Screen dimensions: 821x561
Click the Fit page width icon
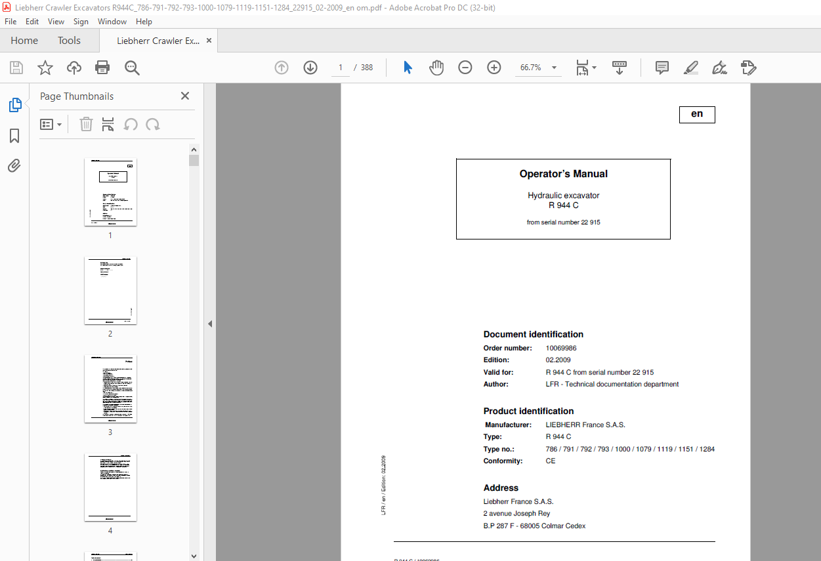(582, 68)
